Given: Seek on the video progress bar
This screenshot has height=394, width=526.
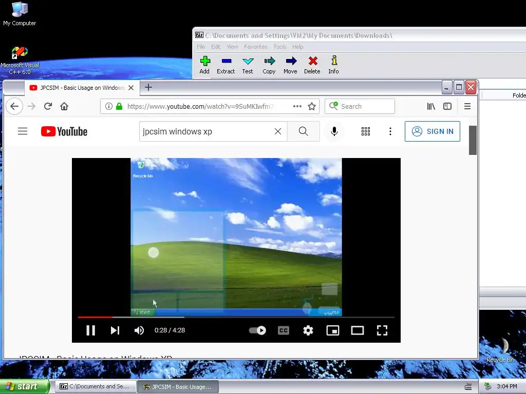Looking at the screenshot, I should (236, 317).
